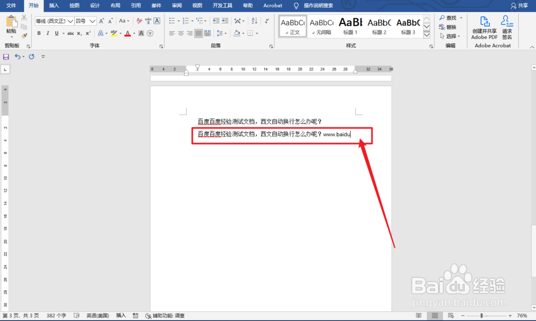Click the Clear Formatting eraser icon

(139, 21)
